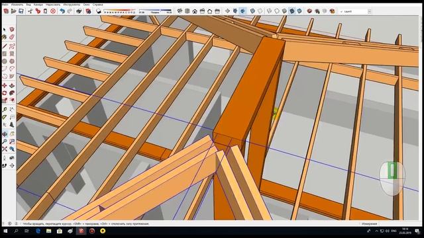
Task: Select the Axes tool
Action: click(x=5, y=125)
